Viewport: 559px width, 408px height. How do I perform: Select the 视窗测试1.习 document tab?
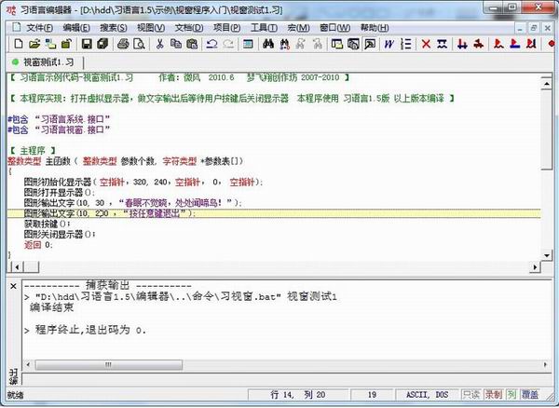[x=53, y=62]
